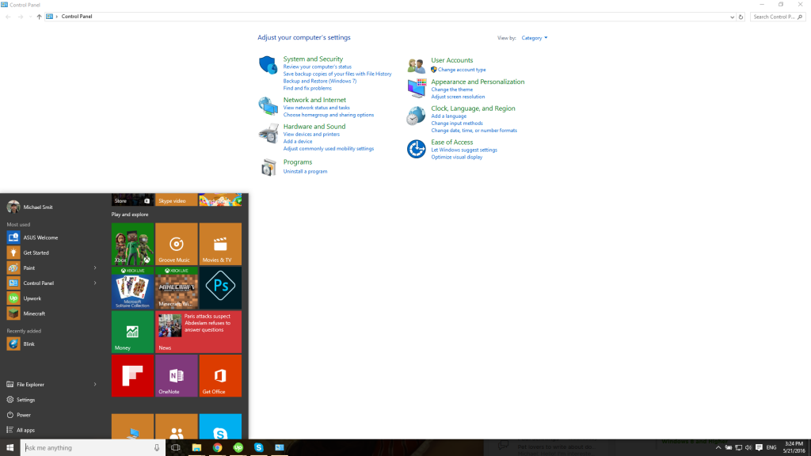Open the OneNote tile
Screen dimensions: 811x456
pos(177,376)
